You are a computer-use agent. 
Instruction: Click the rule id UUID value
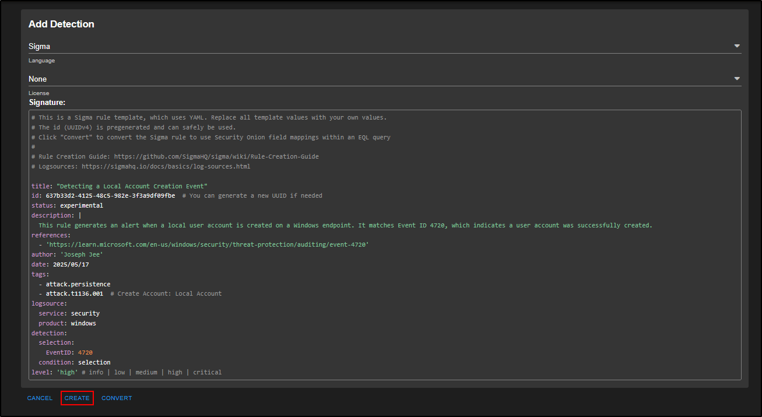click(110, 195)
